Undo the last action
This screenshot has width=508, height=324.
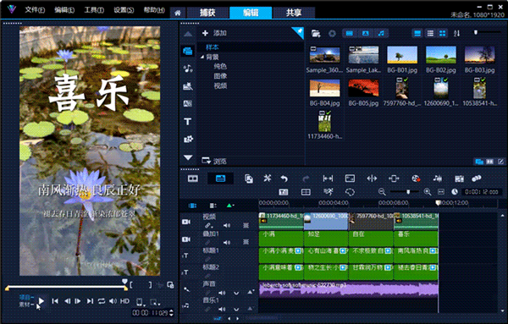[284, 178]
